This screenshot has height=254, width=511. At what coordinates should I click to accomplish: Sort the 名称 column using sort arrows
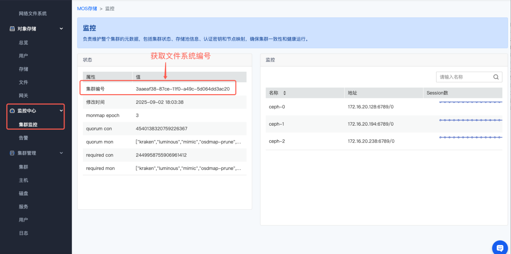[285, 93]
